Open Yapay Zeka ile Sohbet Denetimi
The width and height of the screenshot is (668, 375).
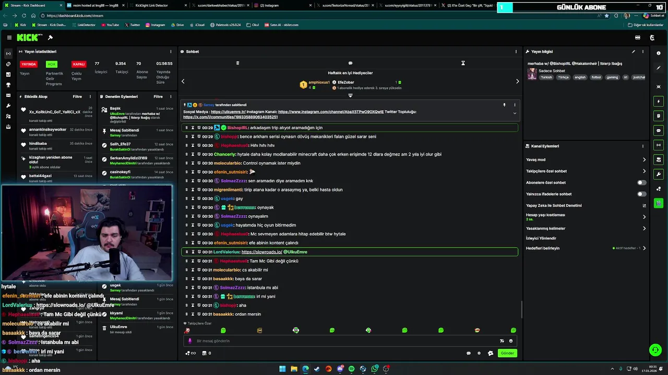(x=586, y=206)
